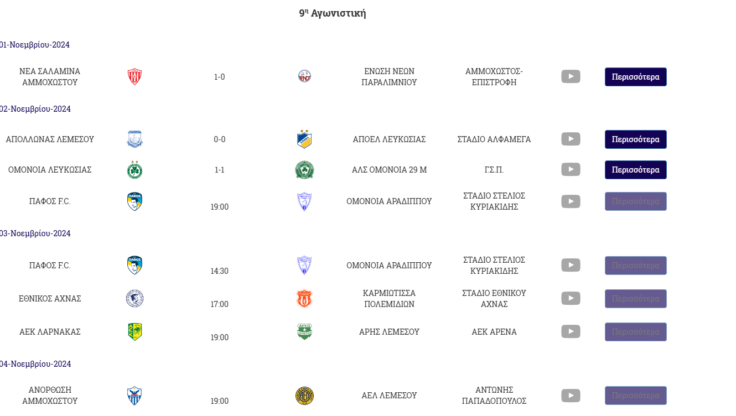The height and width of the screenshot is (416, 736).
Task: Click the Apollonas Lemesou team crest
Action: point(134,139)
